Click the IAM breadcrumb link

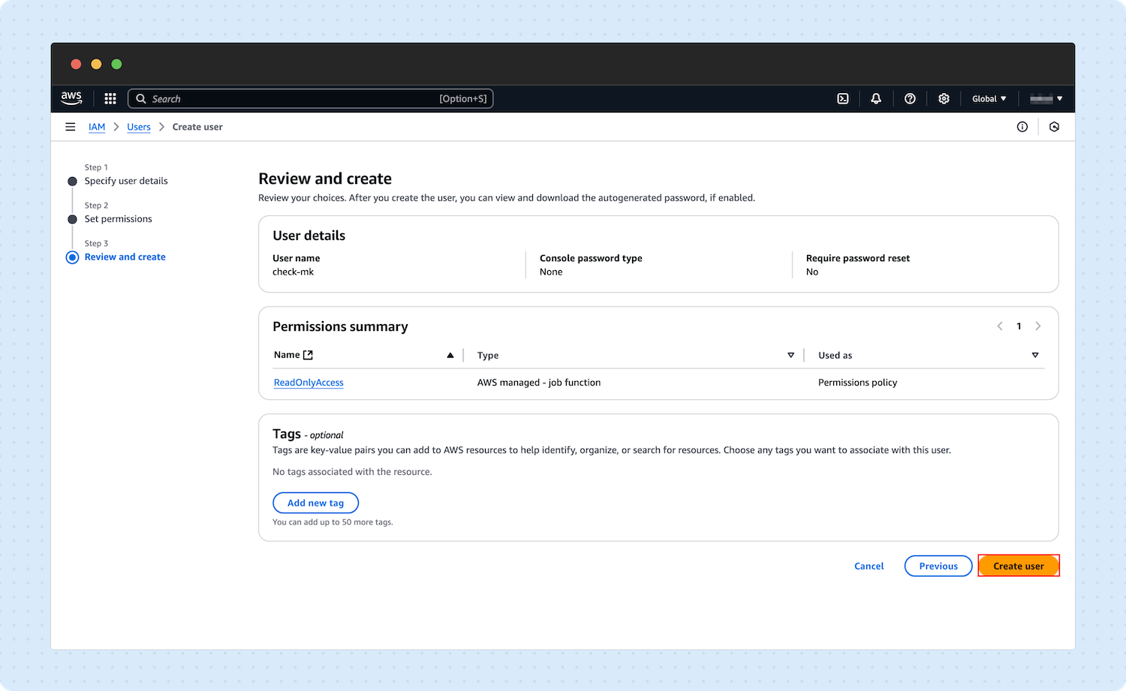pos(97,127)
